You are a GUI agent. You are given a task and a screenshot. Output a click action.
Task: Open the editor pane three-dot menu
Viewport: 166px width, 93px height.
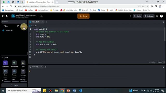tap(163, 22)
